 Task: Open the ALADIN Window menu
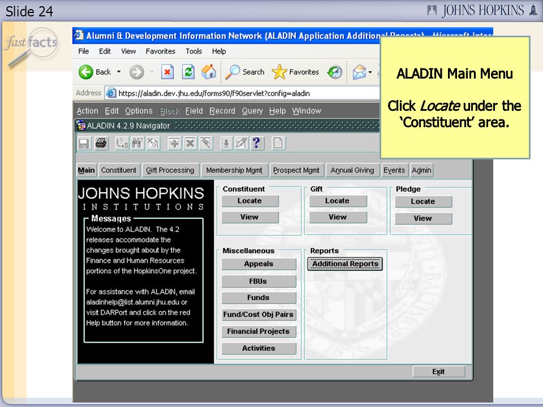click(x=307, y=111)
